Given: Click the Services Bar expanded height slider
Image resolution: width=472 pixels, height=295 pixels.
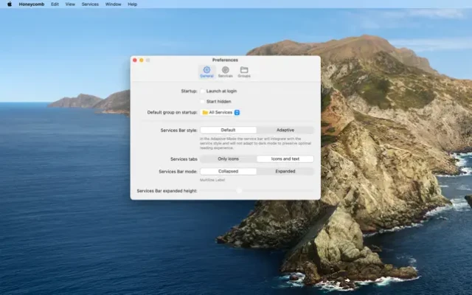Looking at the screenshot, I should pos(239,190).
